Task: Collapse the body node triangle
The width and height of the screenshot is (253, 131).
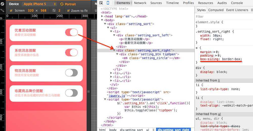Action: click(x=102, y=20)
